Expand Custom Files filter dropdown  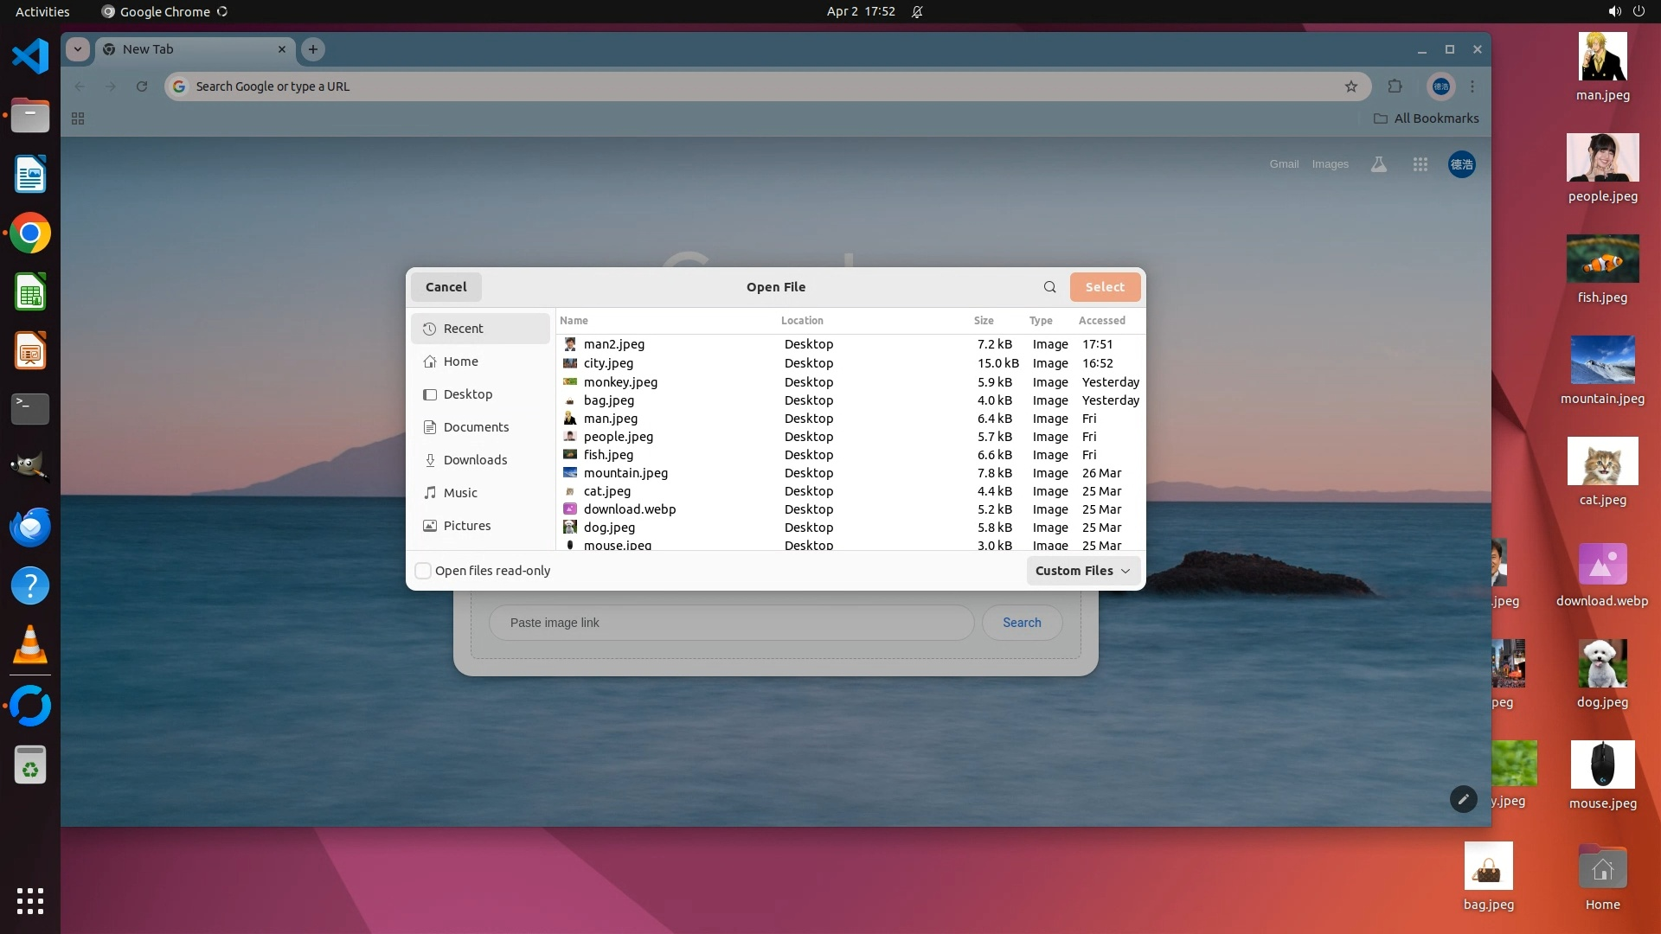tap(1083, 571)
